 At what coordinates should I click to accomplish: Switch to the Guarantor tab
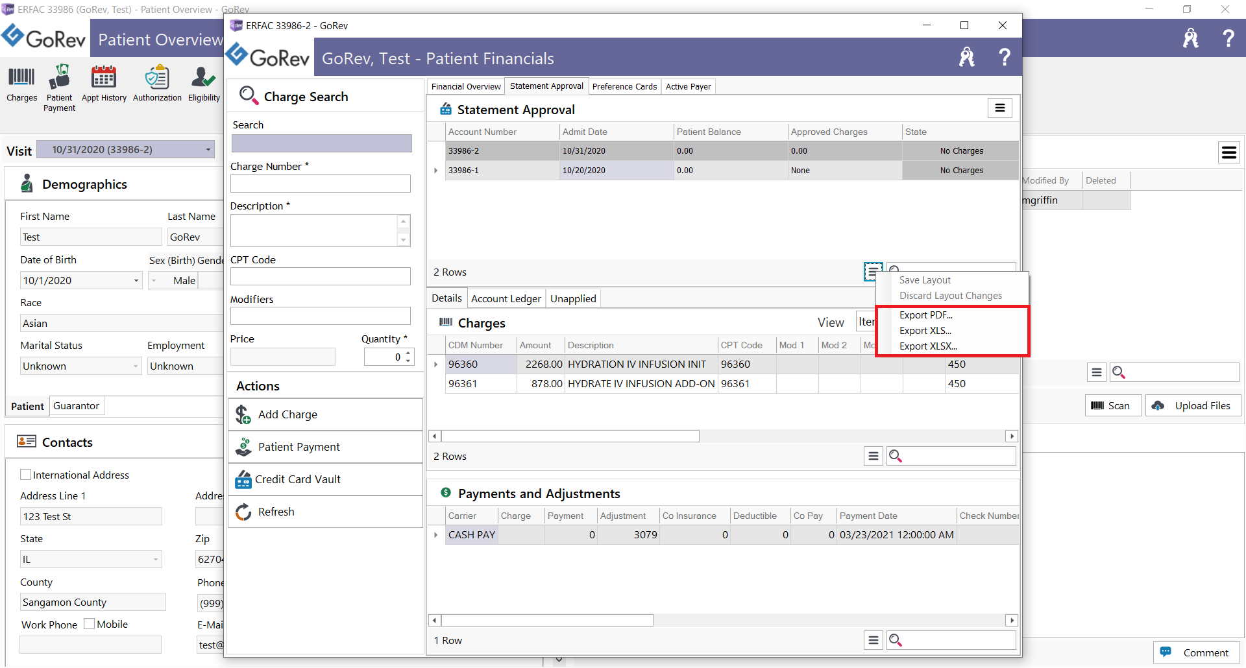click(x=77, y=406)
